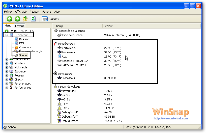
Task: Select Économie d'énergie tree item
Action: pyautogui.click(x=31, y=51)
